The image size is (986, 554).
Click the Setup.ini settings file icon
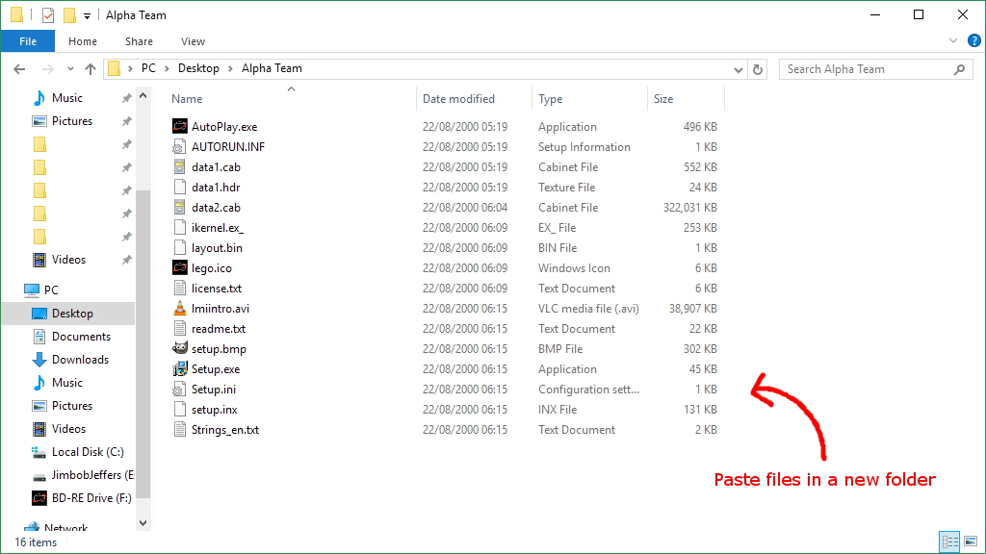coord(180,389)
